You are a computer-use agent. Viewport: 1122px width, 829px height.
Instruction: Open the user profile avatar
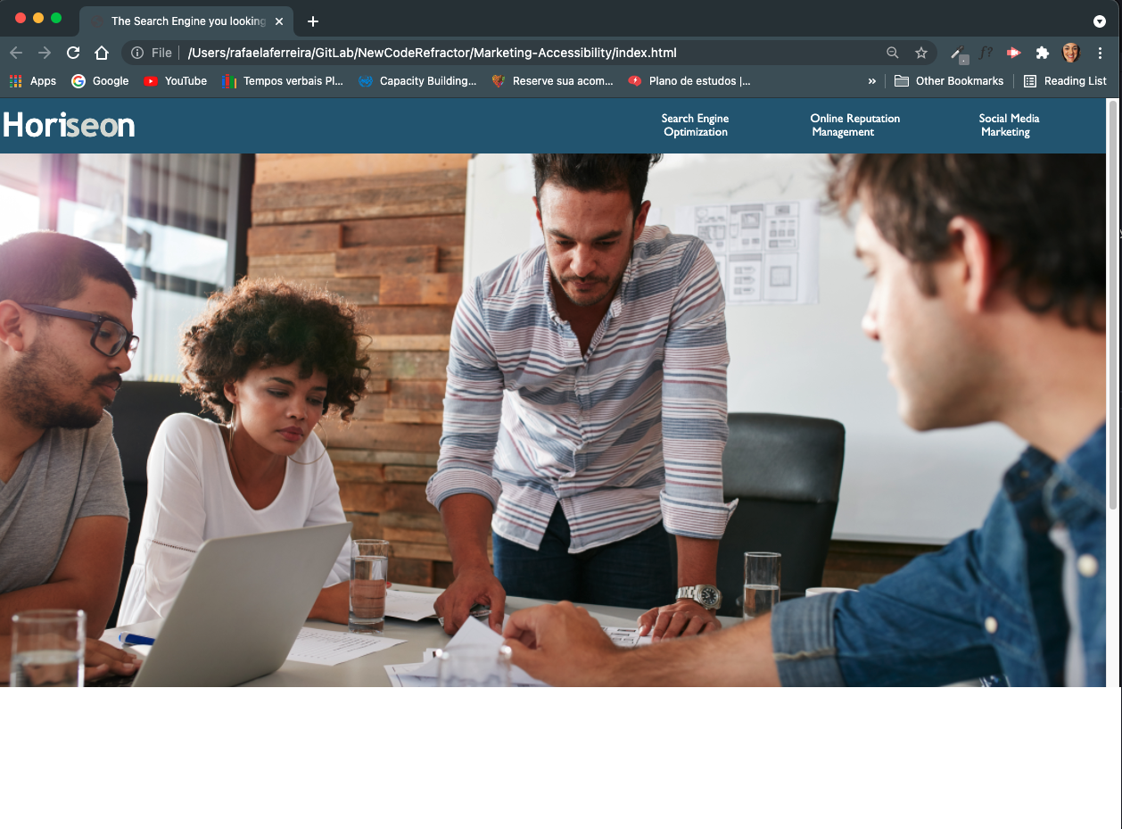(x=1071, y=53)
